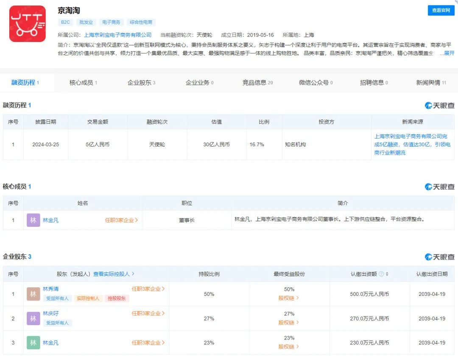Expand 任职3家企业 for shareholder 林金凡
This screenshot has width=458, height=356.
point(148,343)
